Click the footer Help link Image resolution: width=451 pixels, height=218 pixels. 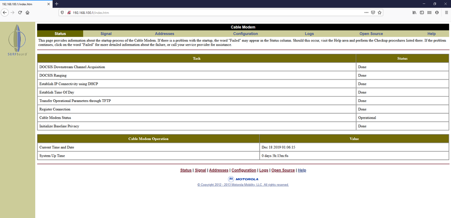point(302,170)
